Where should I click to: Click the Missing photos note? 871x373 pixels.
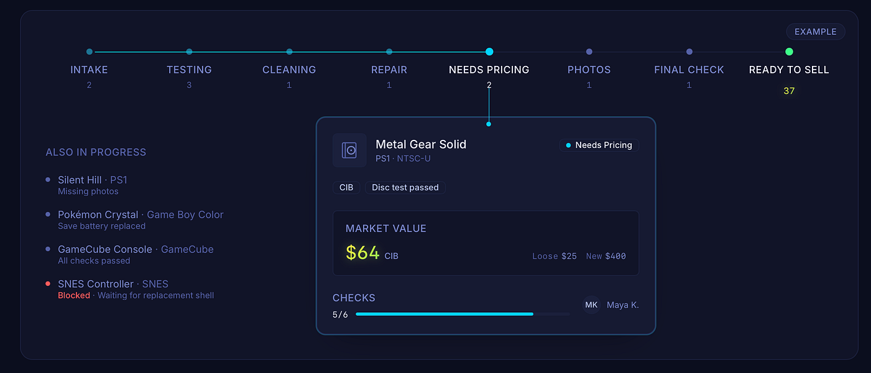tap(88, 191)
